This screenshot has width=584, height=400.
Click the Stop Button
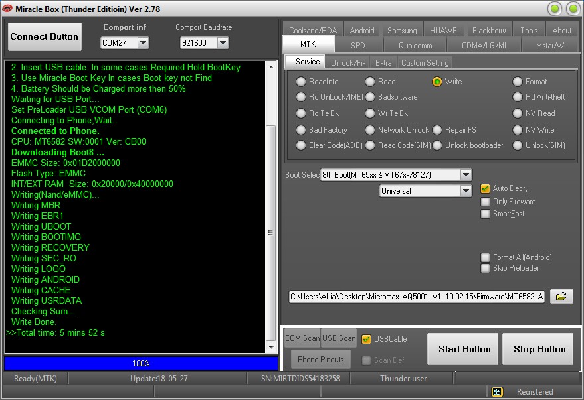click(x=537, y=349)
